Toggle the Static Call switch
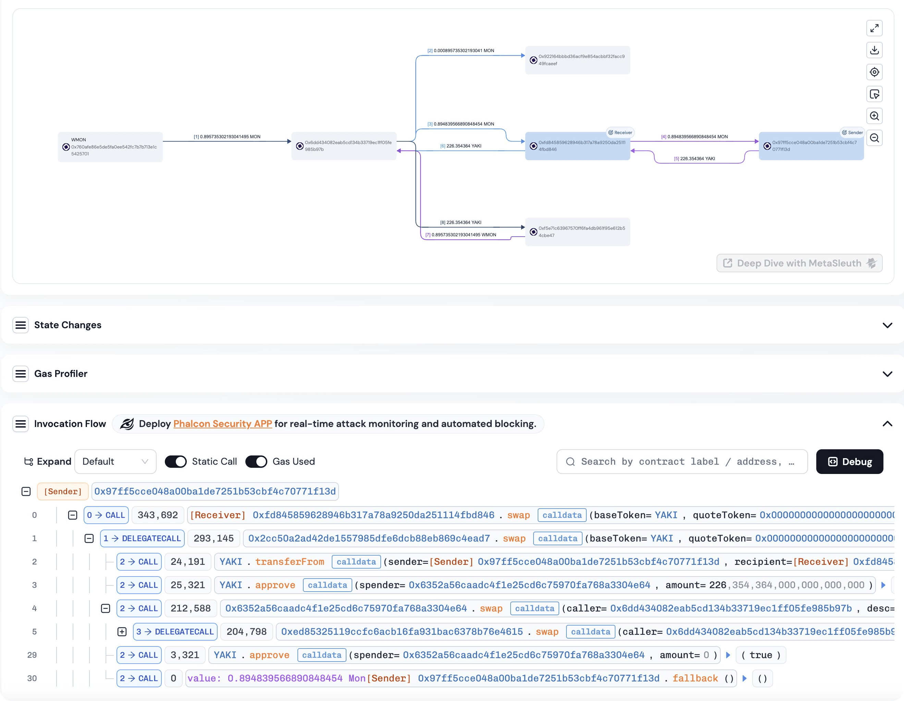 pyautogui.click(x=175, y=462)
